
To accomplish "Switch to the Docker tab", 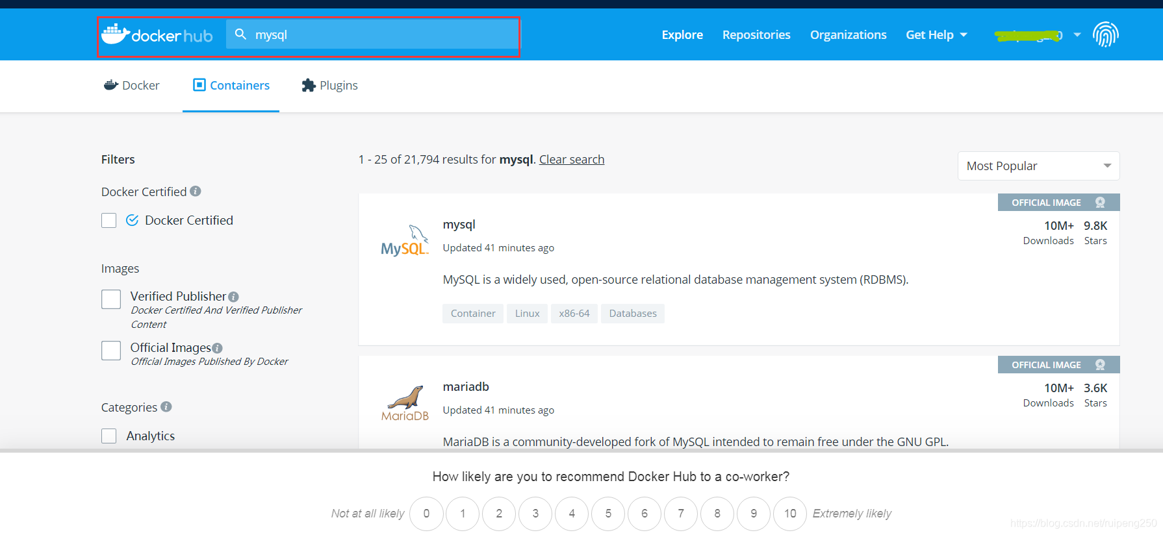I will click(x=132, y=85).
